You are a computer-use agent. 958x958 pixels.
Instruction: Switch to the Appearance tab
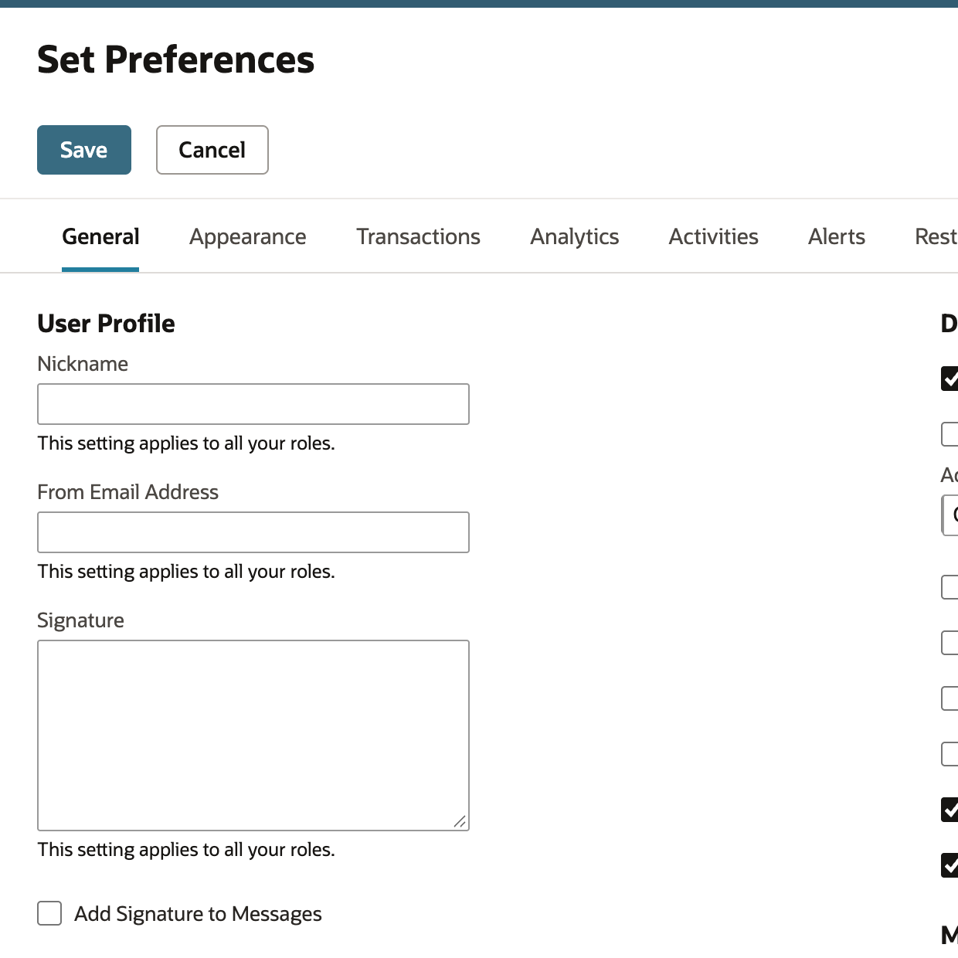click(248, 236)
